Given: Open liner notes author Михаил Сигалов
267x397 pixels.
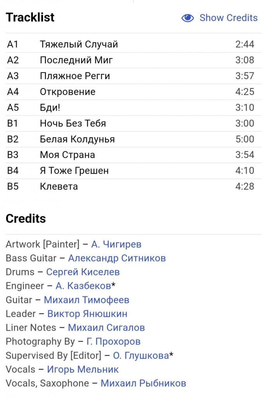Looking at the screenshot, I should pyautogui.click(x=106, y=328).
